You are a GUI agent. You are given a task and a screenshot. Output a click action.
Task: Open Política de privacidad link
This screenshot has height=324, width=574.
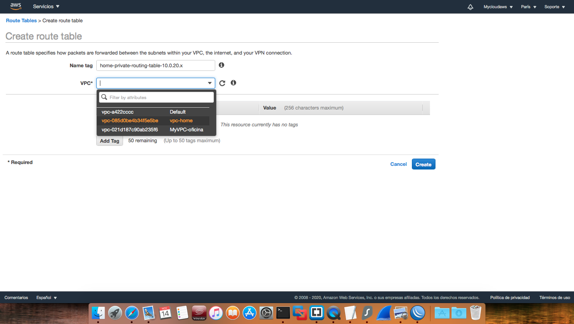point(510,297)
